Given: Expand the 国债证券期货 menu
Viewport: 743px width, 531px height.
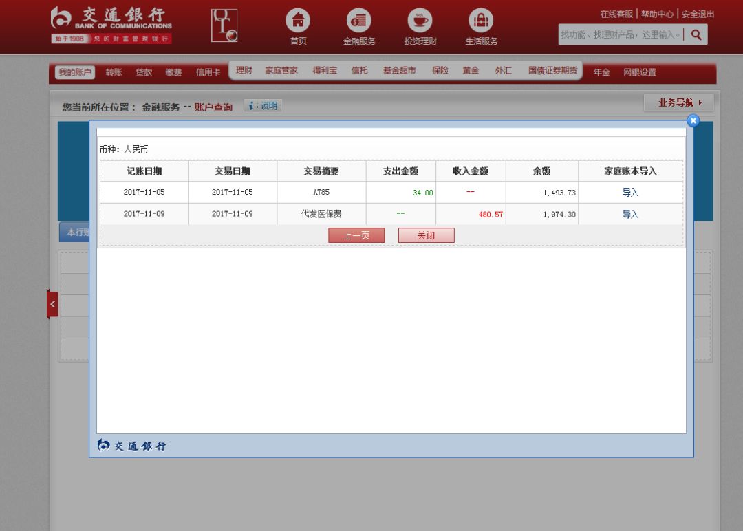Looking at the screenshot, I should click(x=553, y=71).
